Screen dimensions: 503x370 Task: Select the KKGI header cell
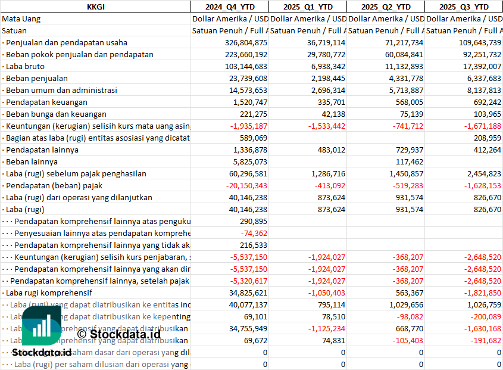click(96, 7)
